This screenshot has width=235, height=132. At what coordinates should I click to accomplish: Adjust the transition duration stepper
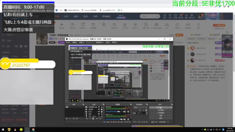click(147, 113)
